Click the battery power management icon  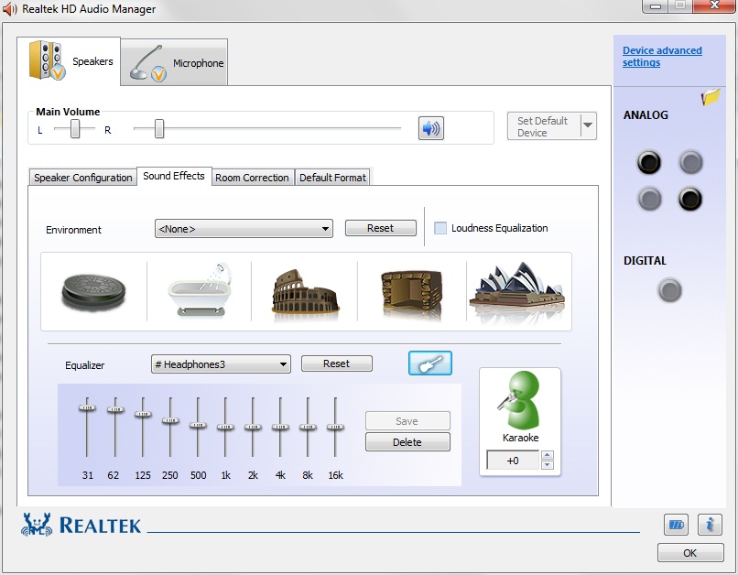(x=676, y=525)
